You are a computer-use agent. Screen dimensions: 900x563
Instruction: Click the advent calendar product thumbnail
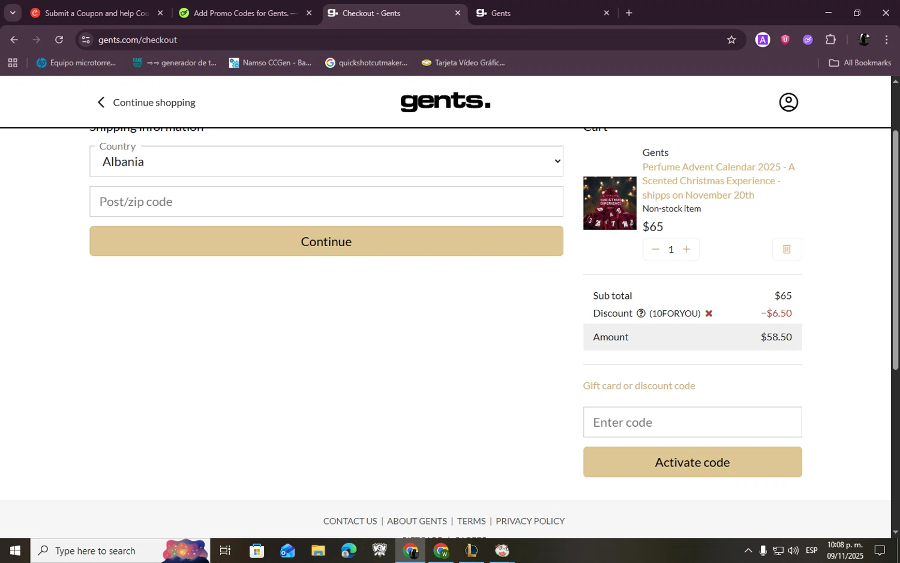pos(610,203)
